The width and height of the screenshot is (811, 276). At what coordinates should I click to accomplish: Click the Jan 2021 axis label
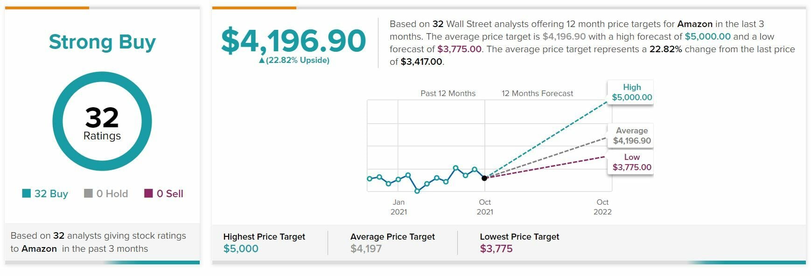click(399, 207)
